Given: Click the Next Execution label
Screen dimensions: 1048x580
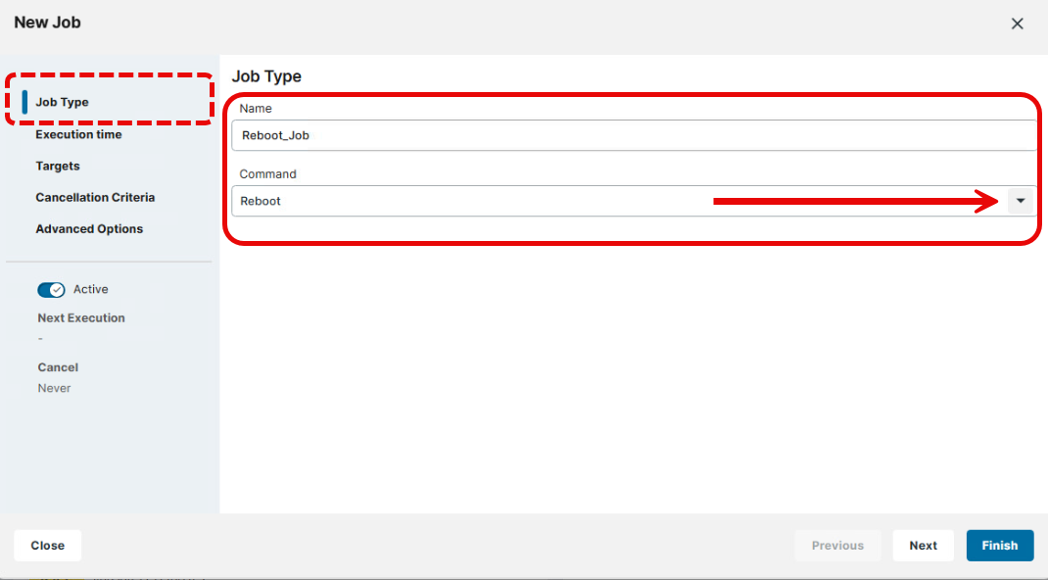Looking at the screenshot, I should [x=80, y=317].
